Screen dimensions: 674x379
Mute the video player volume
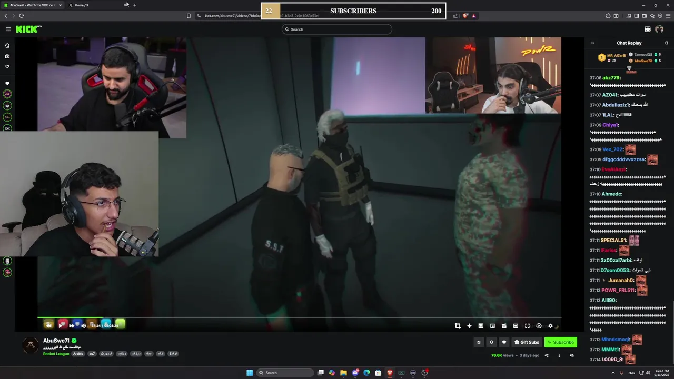[83, 325]
